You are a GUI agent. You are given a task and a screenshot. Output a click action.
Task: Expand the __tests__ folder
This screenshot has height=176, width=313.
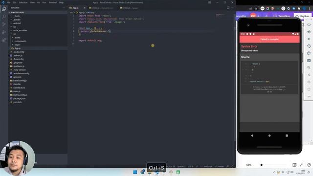click(17, 16)
